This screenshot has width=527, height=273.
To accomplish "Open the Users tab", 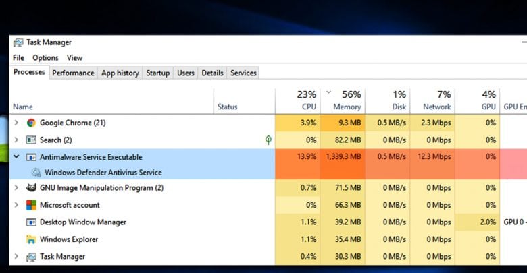I will point(186,73).
